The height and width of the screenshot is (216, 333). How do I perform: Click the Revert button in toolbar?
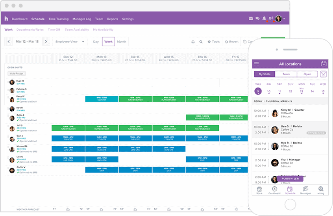click(232, 42)
